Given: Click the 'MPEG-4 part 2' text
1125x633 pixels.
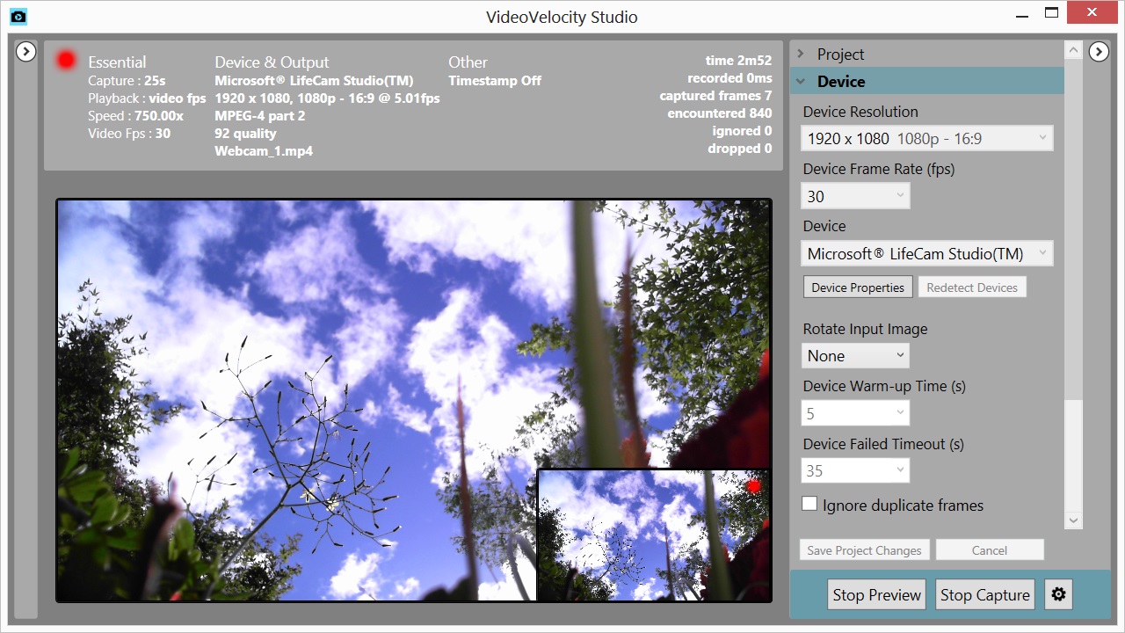Looking at the screenshot, I should [x=260, y=115].
